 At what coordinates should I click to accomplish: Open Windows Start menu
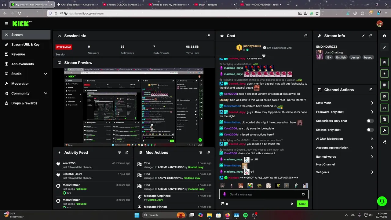point(137,215)
